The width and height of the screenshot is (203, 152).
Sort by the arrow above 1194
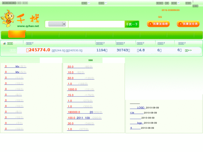coord(104,43)
